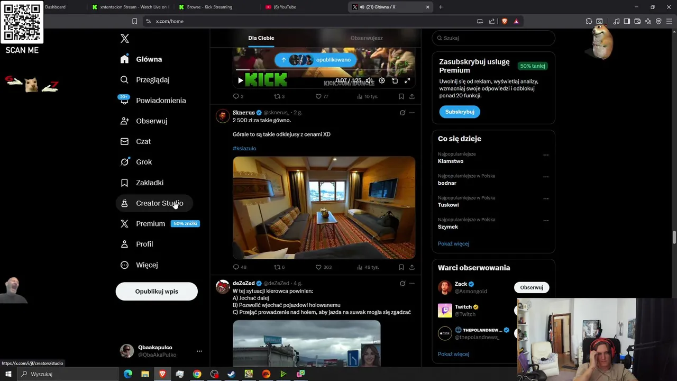Open Przeglądaj explore page
Screen dimensions: 677x381
click(145, 80)
